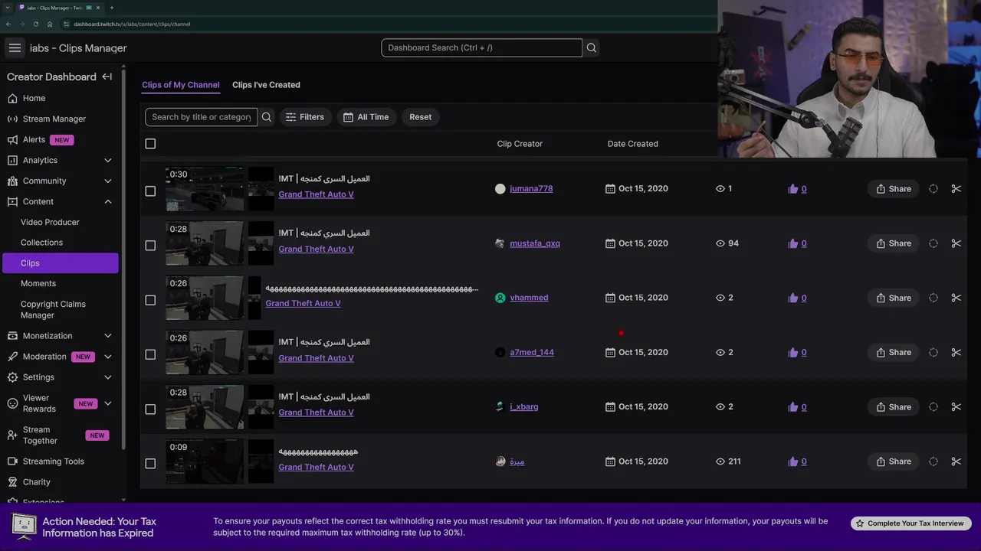Click circular icon beside Share for jumana778 clip
The image size is (981, 551).
(933, 188)
